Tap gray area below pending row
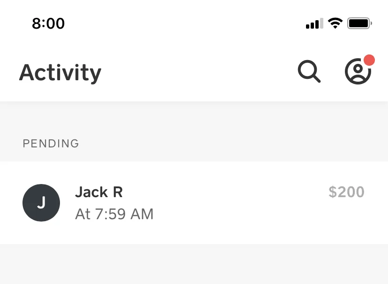 194,264
